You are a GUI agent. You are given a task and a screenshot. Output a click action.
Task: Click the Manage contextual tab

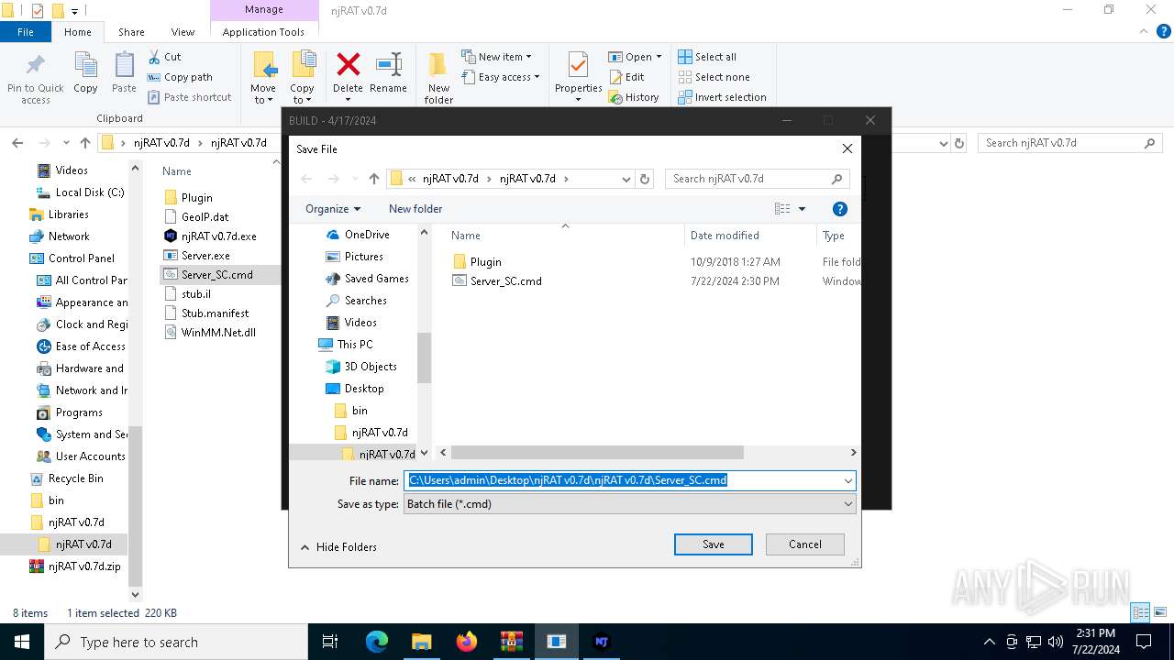263,9
